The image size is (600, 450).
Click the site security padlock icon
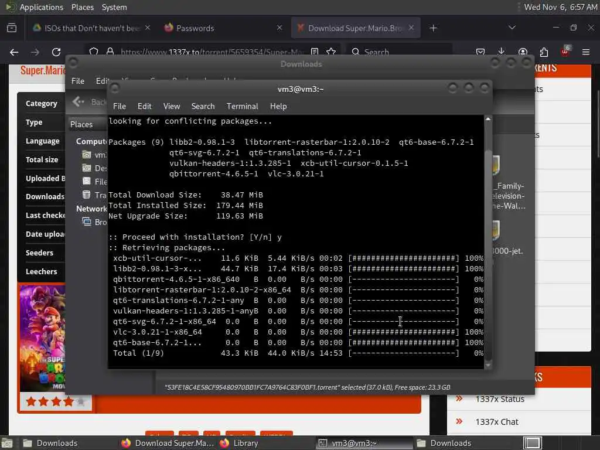pos(110,52)
